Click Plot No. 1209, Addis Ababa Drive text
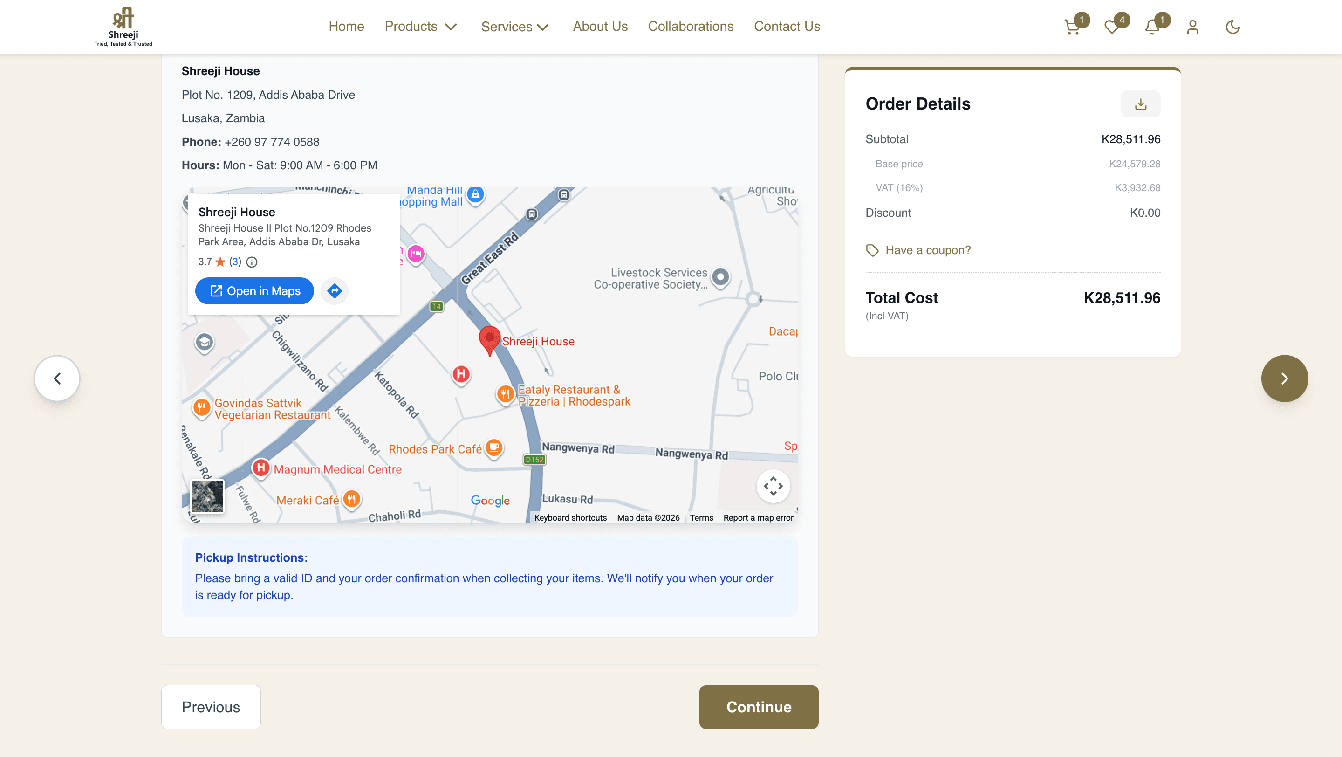This screenshot has height=757, width=1342. point(268,95)
